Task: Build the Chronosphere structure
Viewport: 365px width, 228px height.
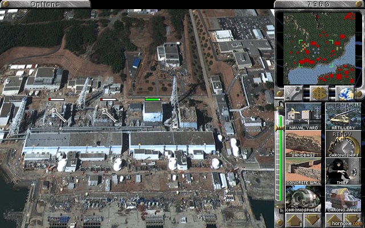Action: pyautogui.click(x=303, y=199)
